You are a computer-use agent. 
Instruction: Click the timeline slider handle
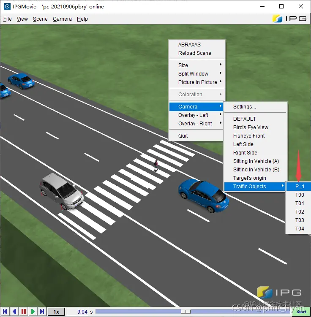point(186,311)
